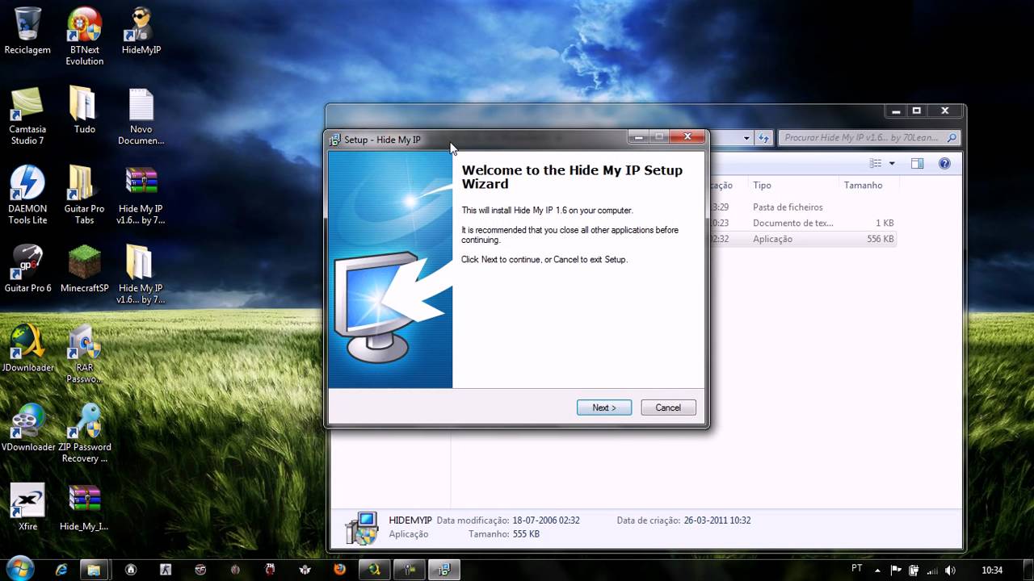Open the Explorer address bar history dropdown
Viewport: 1034px width, 581px height.
pos(746,138)
